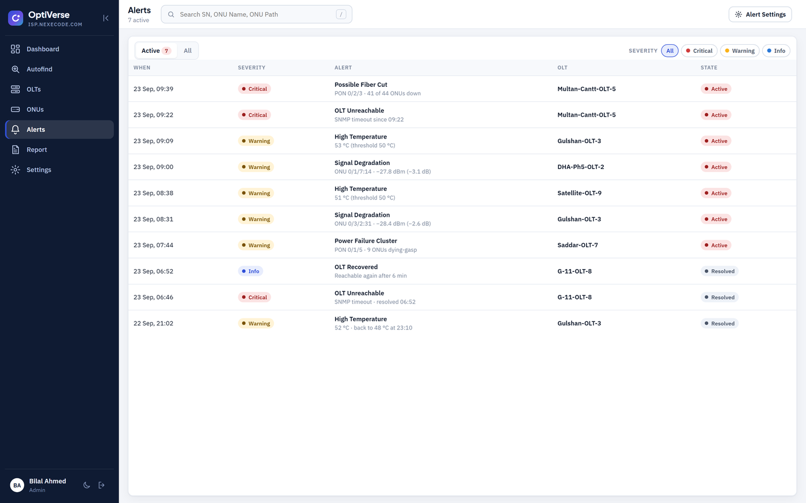Viewport: 806px width, 503px height.
Task: Click the OLTs server icon
Action: pyautogui.click(x=16, y=89)
